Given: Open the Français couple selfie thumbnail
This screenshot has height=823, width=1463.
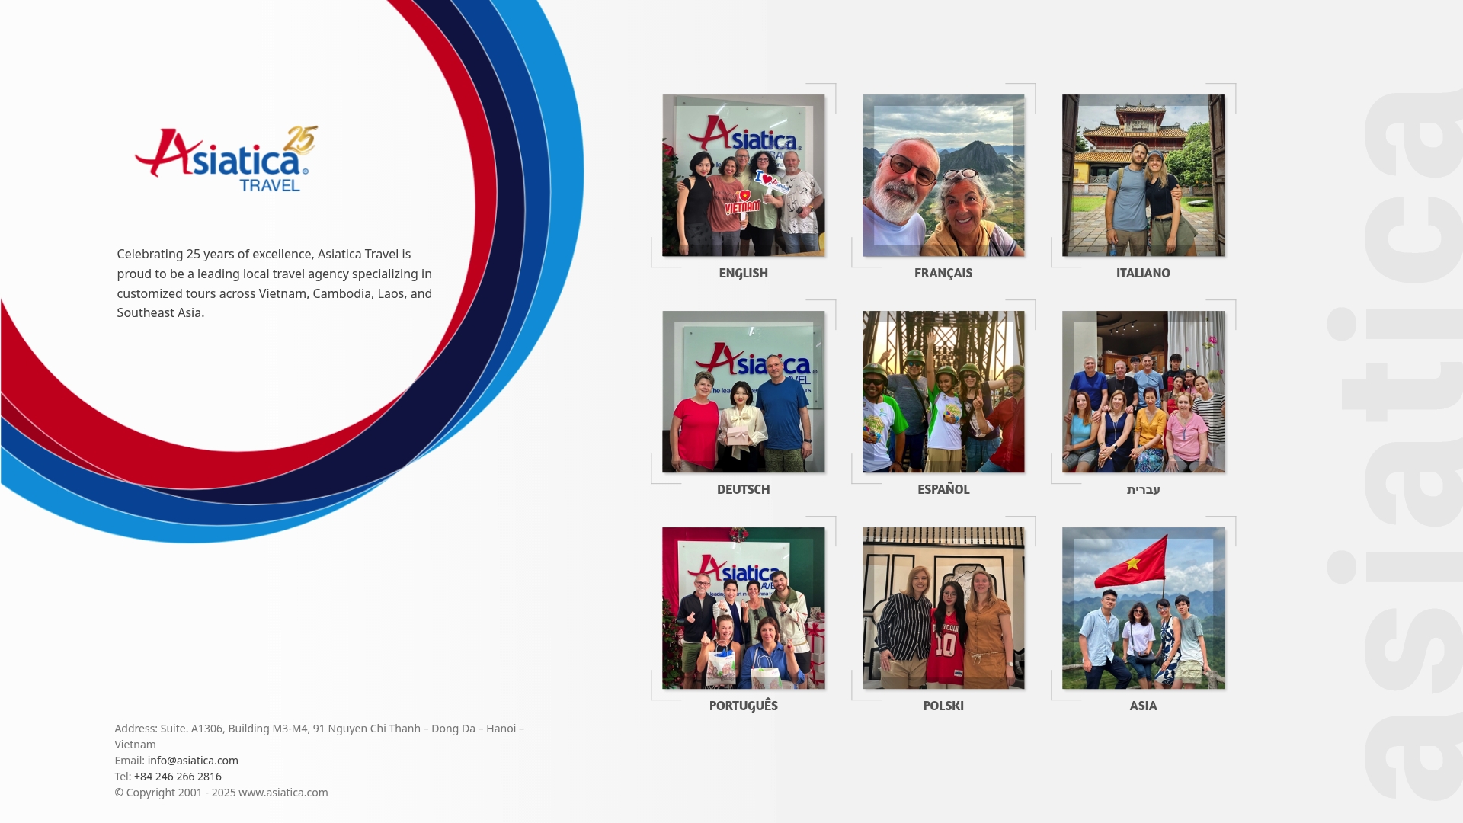Looking at the screenshot, I should click(943, 175).
